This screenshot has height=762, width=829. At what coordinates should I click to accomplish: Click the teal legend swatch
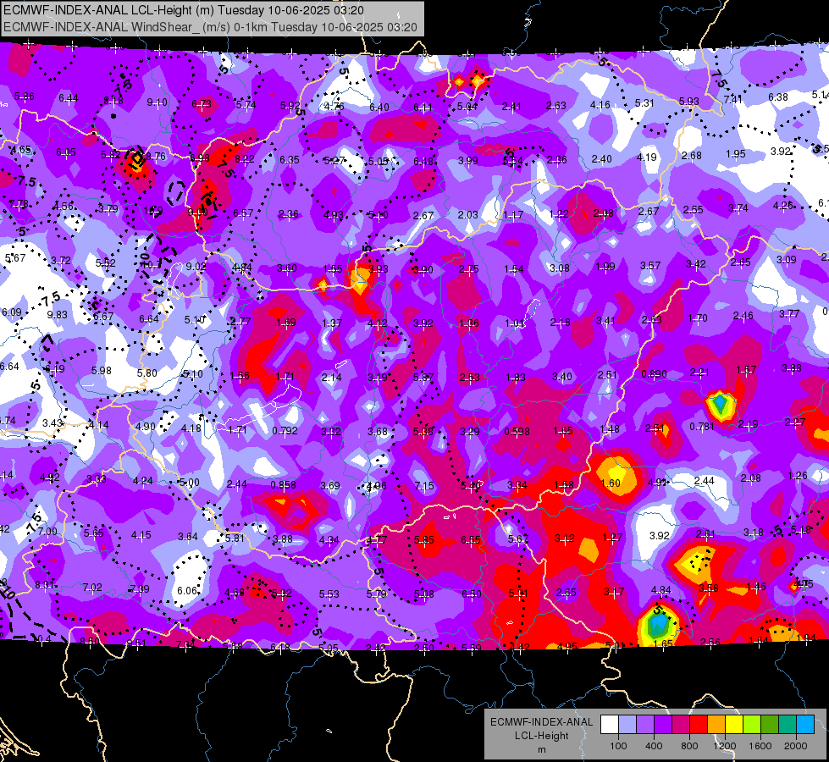[788, 725]
